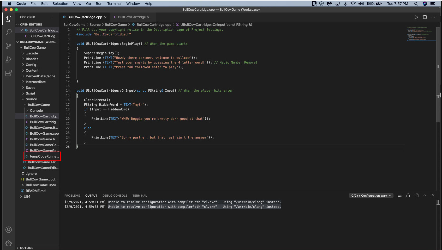Split the editor using the split icon

(x=425, y=17)
